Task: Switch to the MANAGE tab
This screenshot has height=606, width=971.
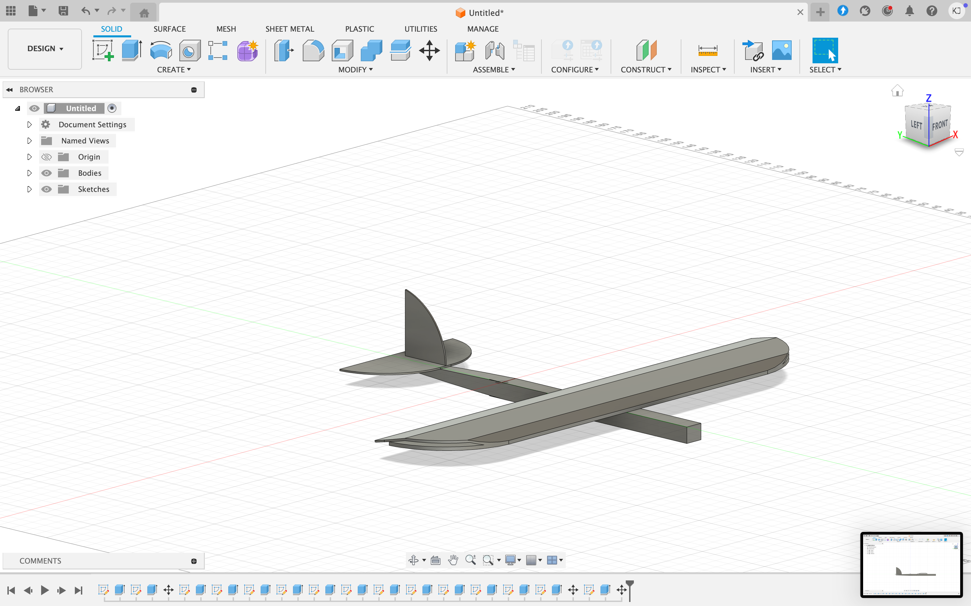Action: click(483, 29)
